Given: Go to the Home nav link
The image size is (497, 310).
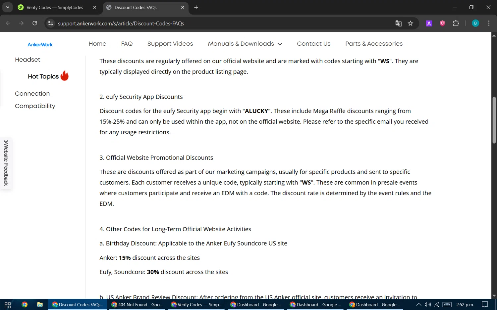Looking at the screenshot, I should coord(97,44).
